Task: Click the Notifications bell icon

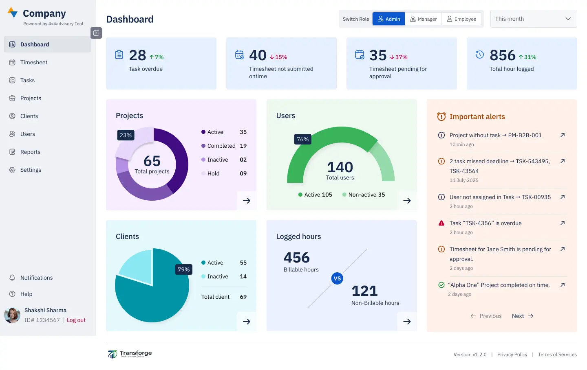Action: (x=12, y=278)
